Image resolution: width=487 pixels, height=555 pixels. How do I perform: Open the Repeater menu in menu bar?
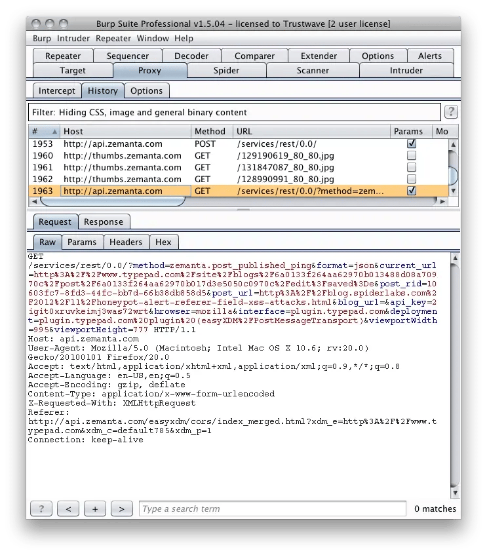coord(113,39)
